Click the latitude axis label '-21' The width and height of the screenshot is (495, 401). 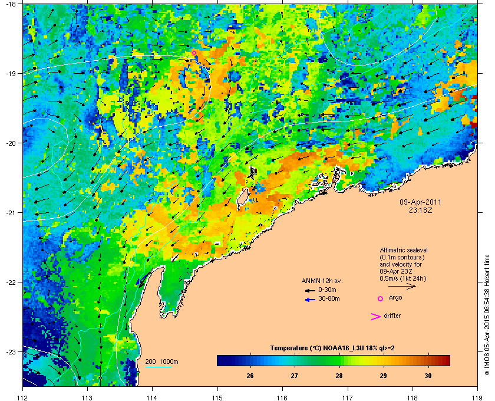11,213
